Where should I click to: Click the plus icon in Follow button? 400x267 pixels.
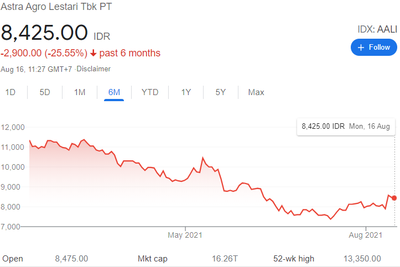point(361,48)
